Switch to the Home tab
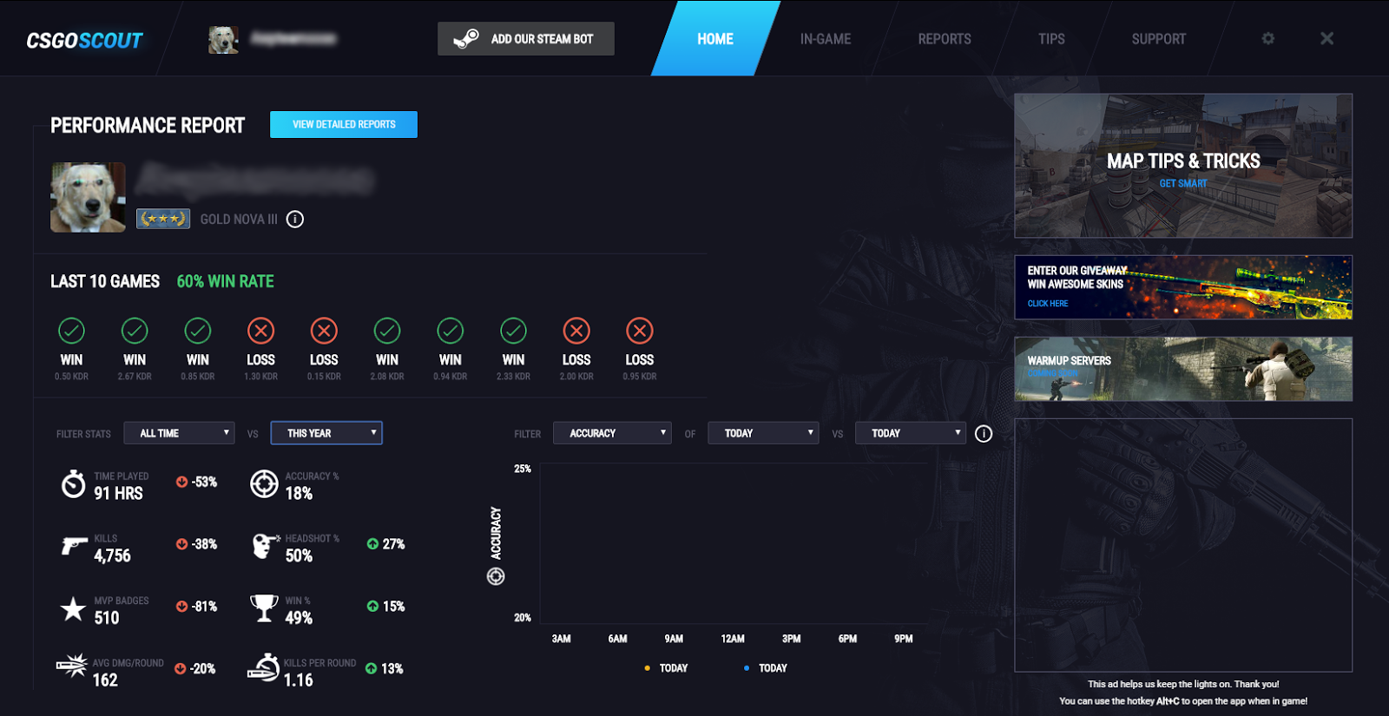The image size is (1389, 716). pyautogui.click(x=715, y=39)
